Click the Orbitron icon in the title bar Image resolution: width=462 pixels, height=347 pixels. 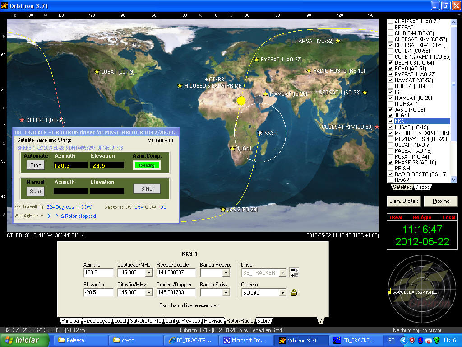4,5
